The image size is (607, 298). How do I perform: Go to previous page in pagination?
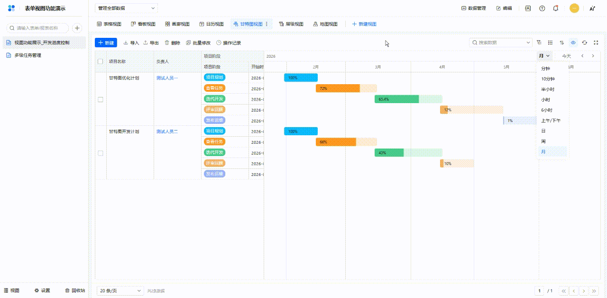574,291
